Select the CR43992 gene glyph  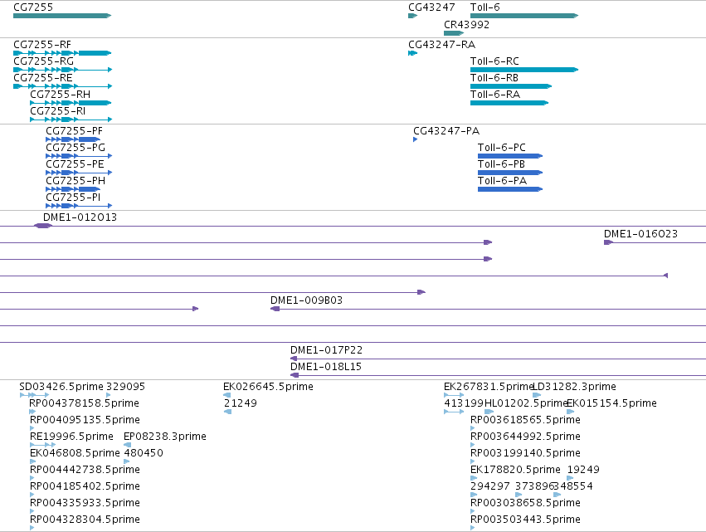tap(454, 33)
